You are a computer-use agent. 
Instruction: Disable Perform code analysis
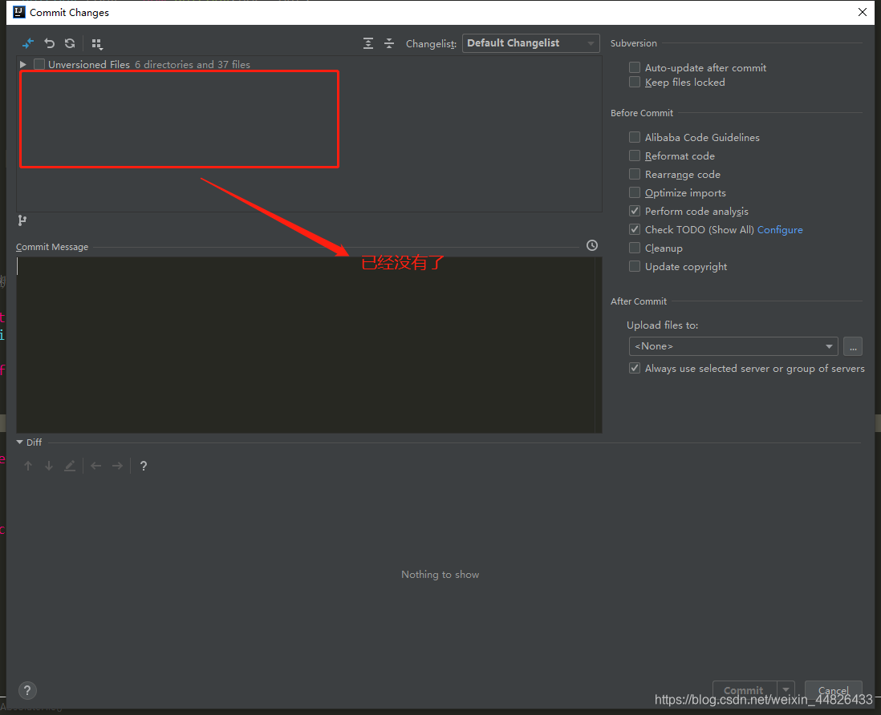coord(634,211)
